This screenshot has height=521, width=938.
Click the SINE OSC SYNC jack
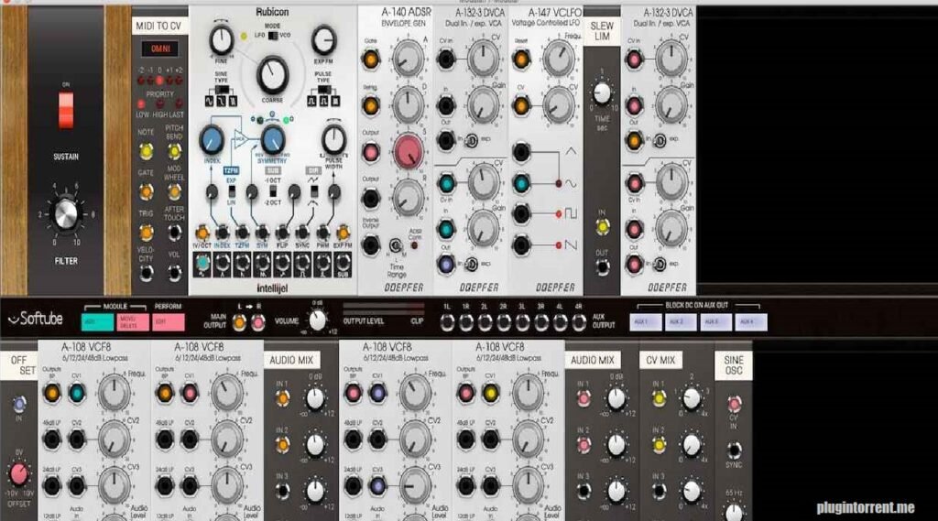pyautogui.click(x=734, y=450)
